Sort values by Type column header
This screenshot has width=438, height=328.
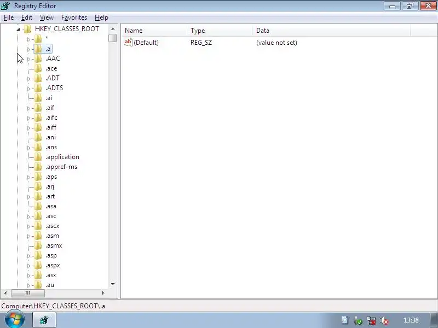click(x=220, y=31)
